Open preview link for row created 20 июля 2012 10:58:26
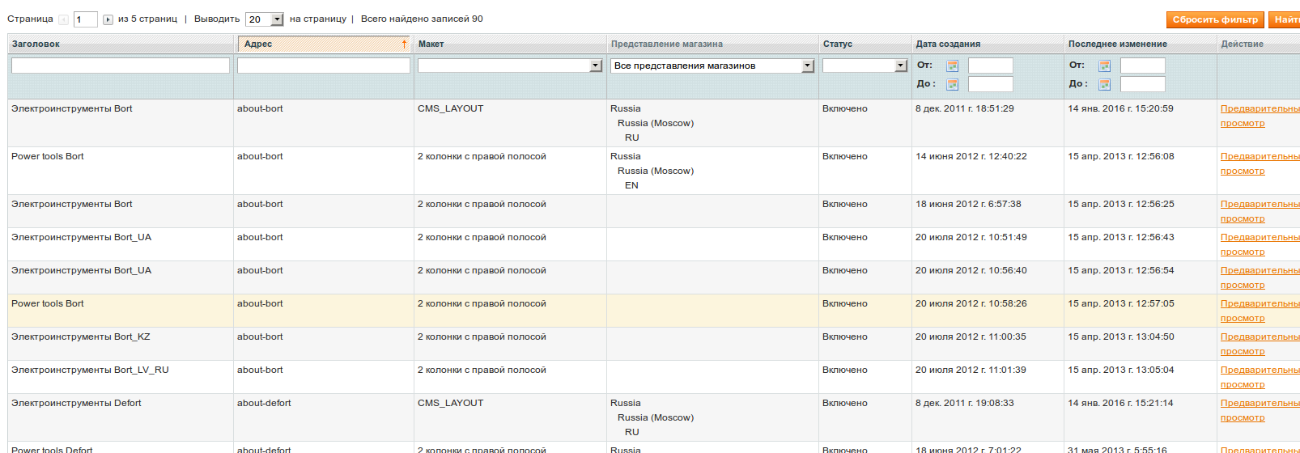1300x453 pixels. (x=1260, y=311)
